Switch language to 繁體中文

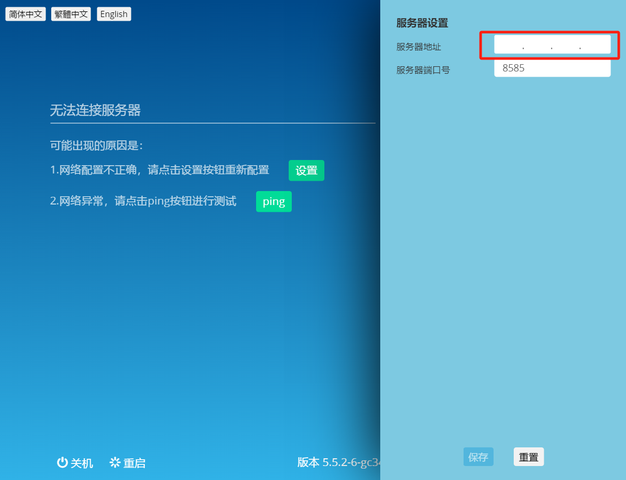pyautogui.click(x=71, y=14)
